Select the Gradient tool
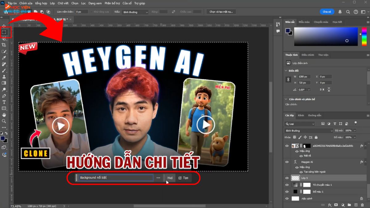Viewport: 370px width, 208px height. 4,83
